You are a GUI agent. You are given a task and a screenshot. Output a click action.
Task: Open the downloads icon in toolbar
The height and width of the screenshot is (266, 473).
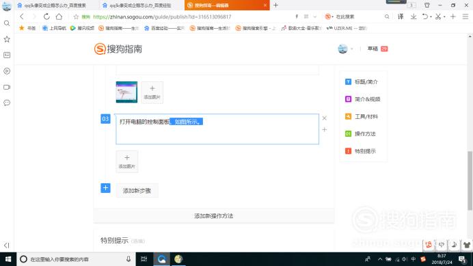(x=414, y=16)
